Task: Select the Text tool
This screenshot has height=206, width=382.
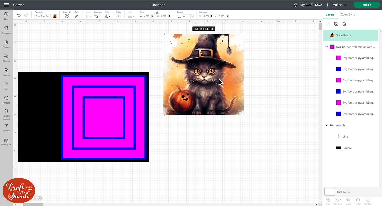Action: 6,86
